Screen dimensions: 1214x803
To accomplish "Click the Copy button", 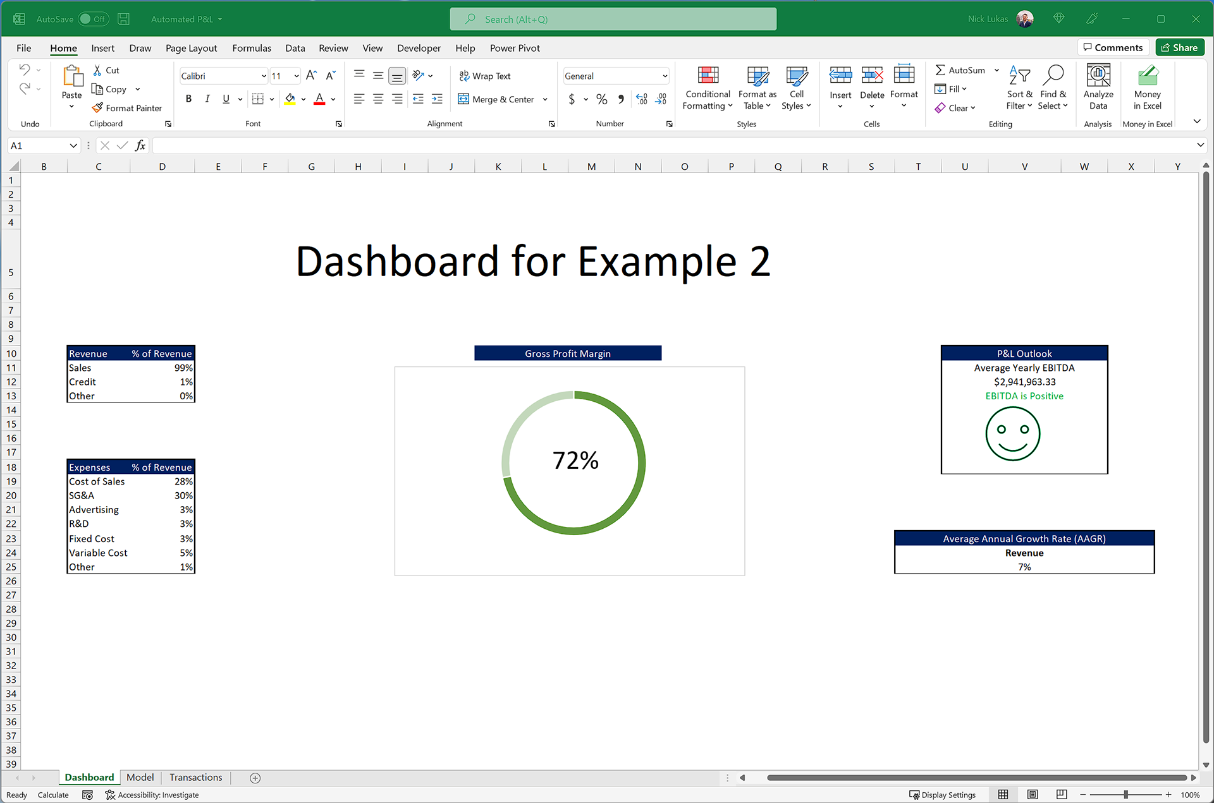I will pos(109,89).
